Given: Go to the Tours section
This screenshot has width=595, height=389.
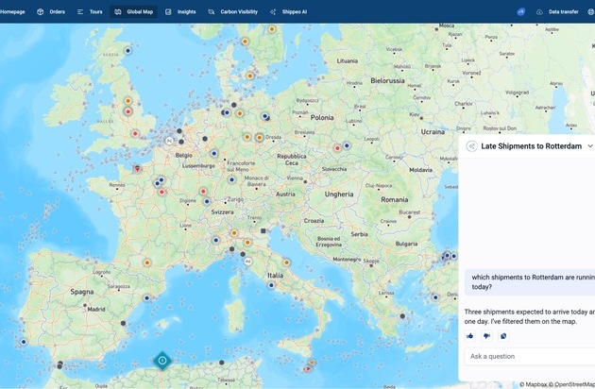Looking at the screenshot, I should point(90,11).
